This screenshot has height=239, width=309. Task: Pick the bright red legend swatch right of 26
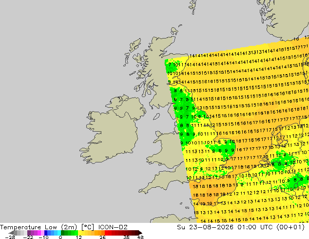coord(106,233)
